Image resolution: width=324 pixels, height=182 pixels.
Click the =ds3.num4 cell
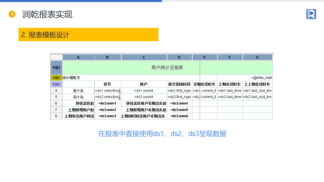pyautogui.click(x=180, y=103)
